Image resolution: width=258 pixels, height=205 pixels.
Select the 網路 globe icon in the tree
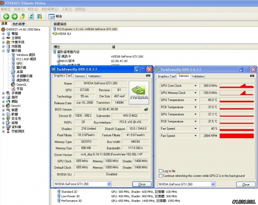[x=8, y=101]
